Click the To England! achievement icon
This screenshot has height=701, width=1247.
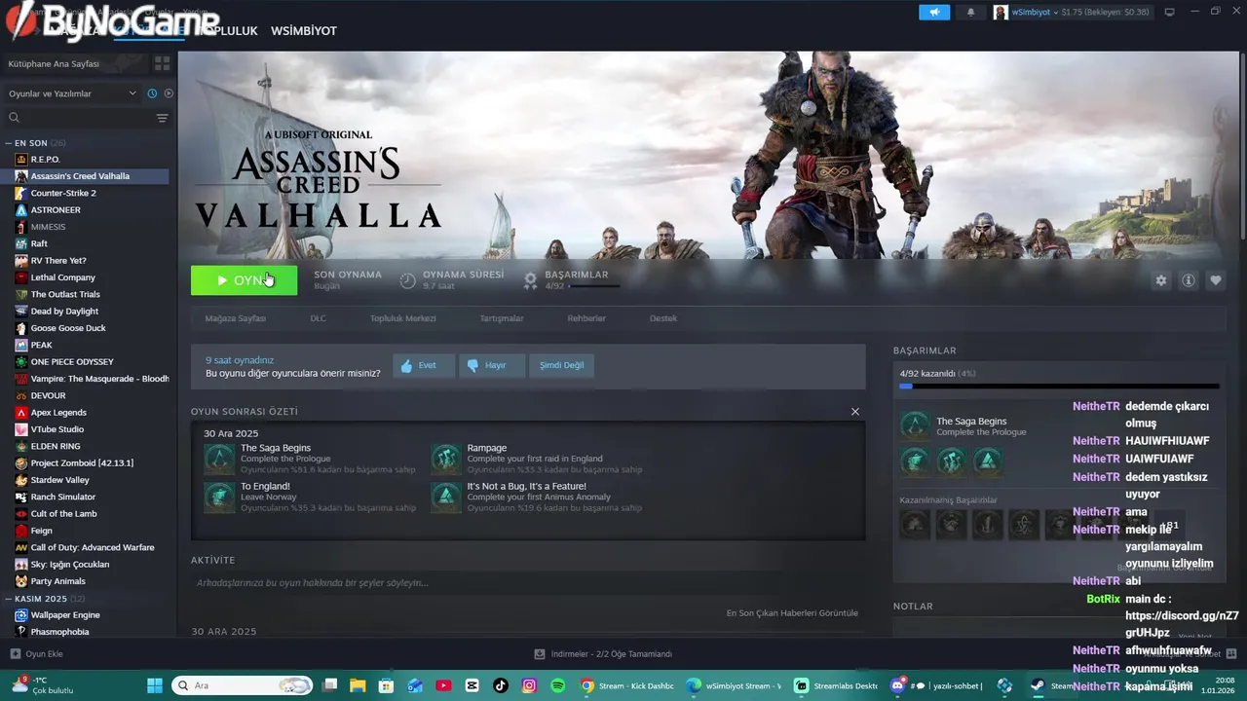(x=219, y=497)
